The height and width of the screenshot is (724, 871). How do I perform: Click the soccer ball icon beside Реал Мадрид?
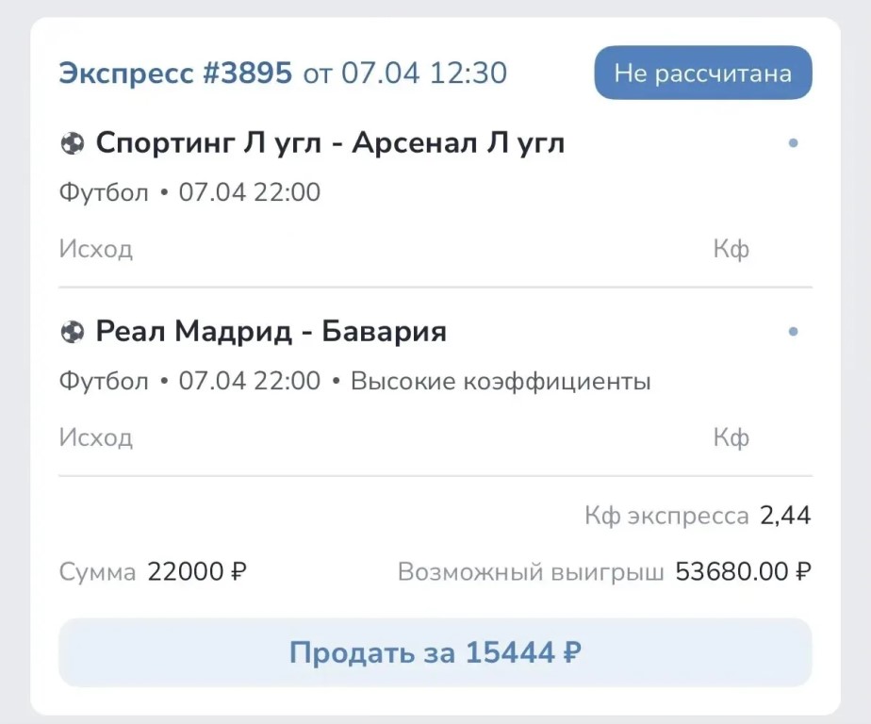pyautogui.click(x=72, y=332)
